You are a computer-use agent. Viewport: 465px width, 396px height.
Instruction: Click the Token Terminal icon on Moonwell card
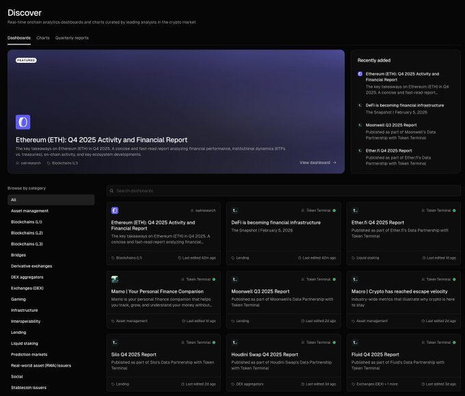point(235,279)
